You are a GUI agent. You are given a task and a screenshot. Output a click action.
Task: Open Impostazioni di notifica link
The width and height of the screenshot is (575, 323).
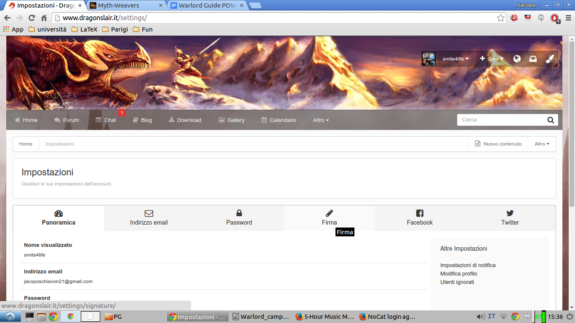point(468,265)
